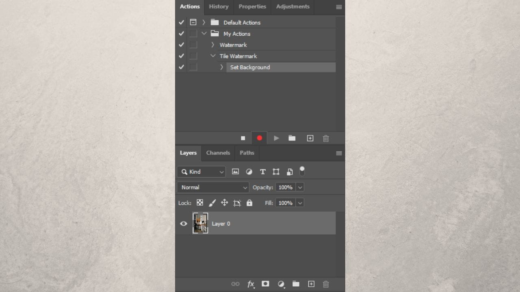Screen dimensions: 520x292
Task: Select the Tile Watermark action
Action: [238, 56]
